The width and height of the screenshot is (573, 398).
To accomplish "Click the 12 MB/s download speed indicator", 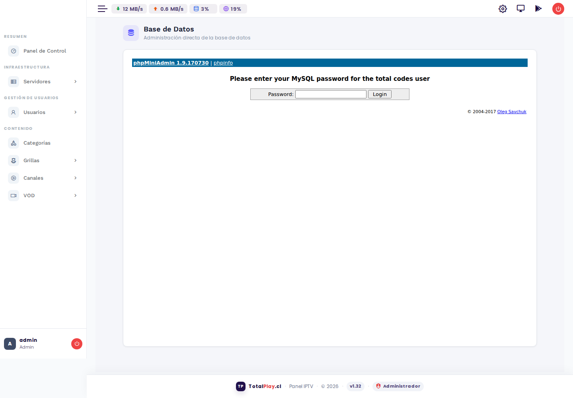I will point(129,9).
